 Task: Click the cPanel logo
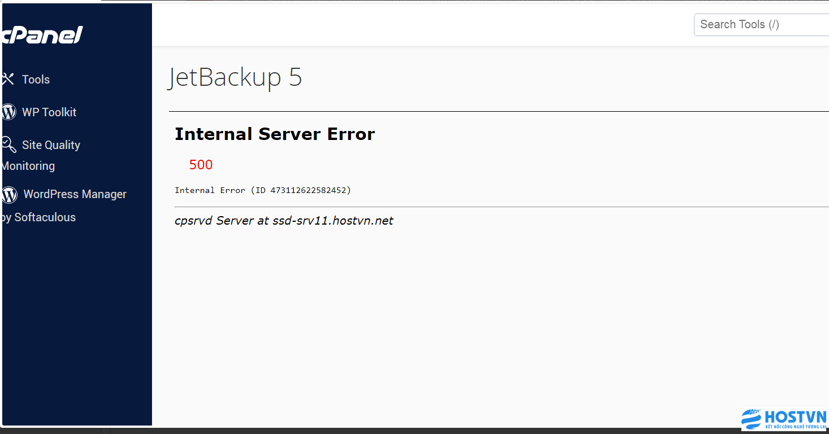pyautogui.click(x=42, y=35)
